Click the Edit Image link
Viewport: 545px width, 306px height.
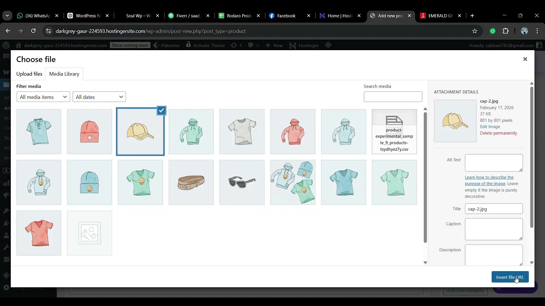(490, 127)
